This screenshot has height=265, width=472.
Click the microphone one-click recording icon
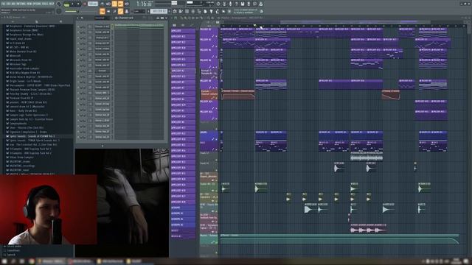[231, 4]
